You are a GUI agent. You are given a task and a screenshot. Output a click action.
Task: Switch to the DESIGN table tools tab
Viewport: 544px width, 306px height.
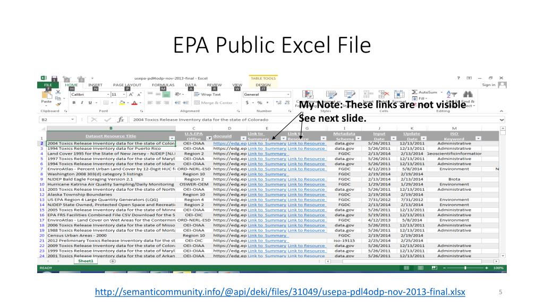tap(263, 85)
